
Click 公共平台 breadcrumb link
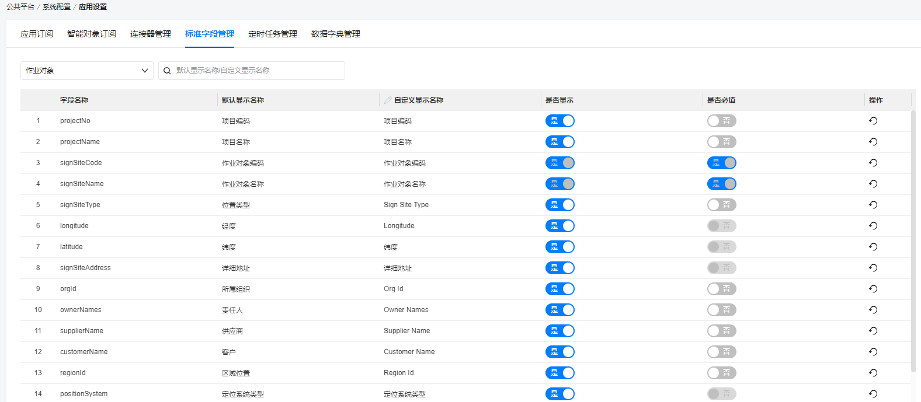20,7
